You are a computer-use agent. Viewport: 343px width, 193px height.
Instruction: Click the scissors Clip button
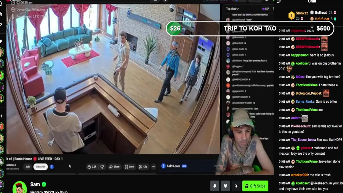(x=143, y=166)
